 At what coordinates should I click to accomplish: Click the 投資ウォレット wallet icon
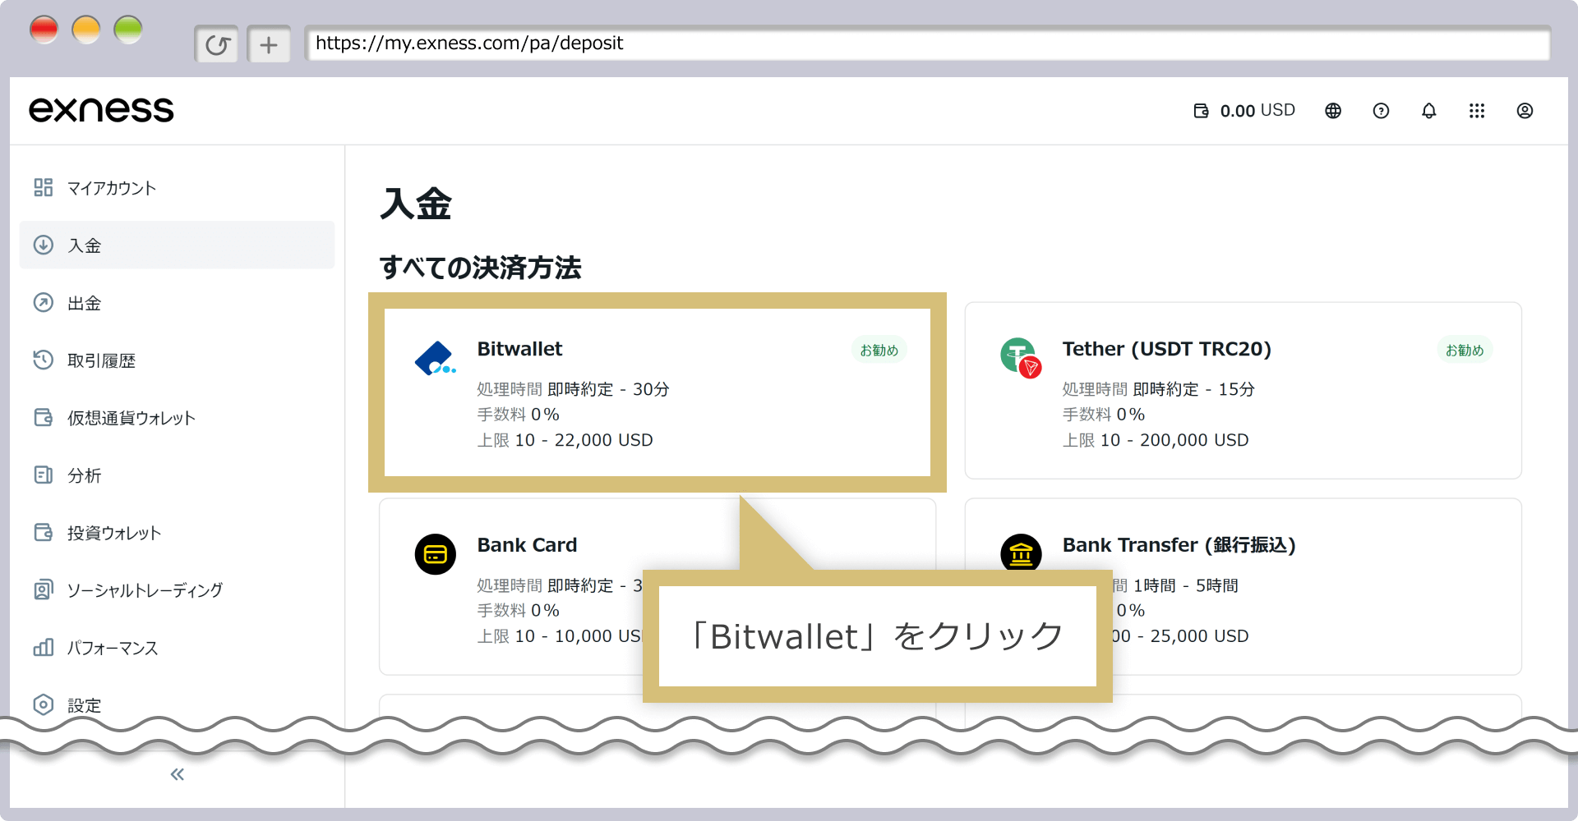(x=44, y=532)
